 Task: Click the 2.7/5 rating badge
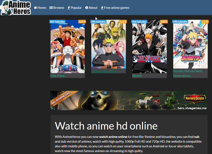point(205,22)
